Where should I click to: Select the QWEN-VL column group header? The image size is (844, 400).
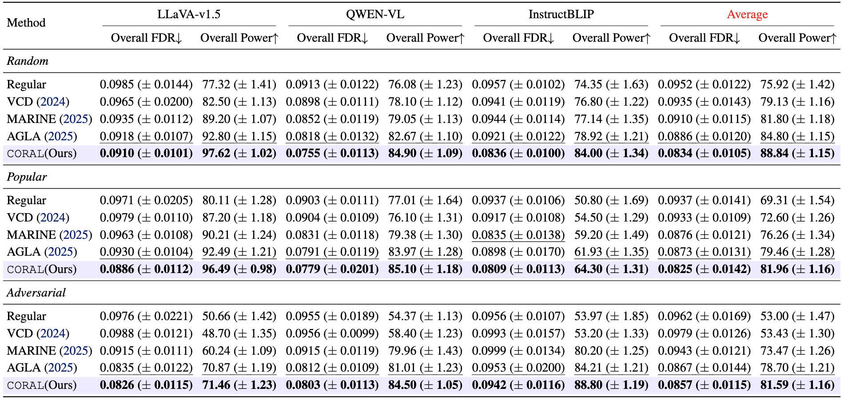point(375,14)
